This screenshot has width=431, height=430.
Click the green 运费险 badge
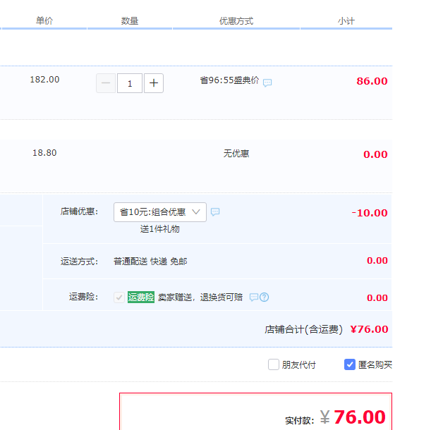[140, 297]
